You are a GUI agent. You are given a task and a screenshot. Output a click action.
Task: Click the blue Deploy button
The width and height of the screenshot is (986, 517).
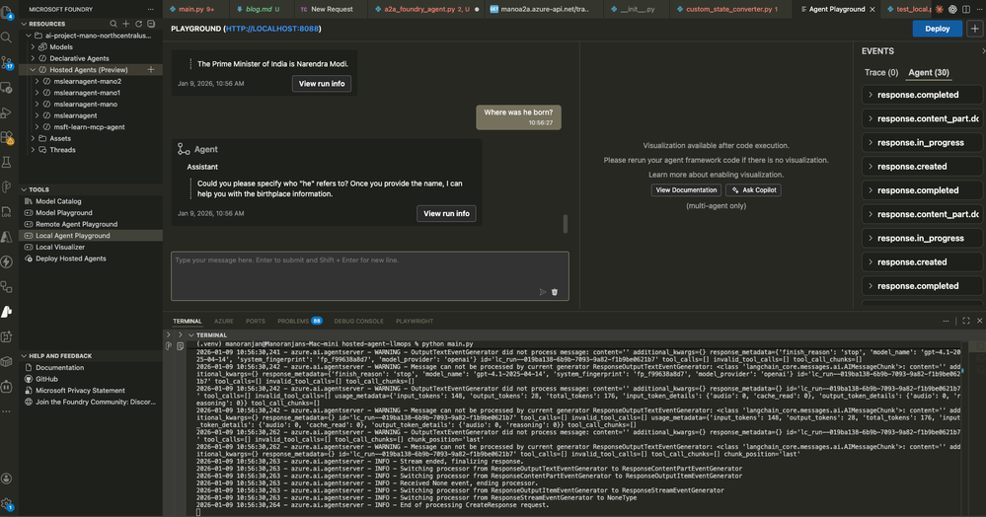pyautogui.click(x=937, y=29)
